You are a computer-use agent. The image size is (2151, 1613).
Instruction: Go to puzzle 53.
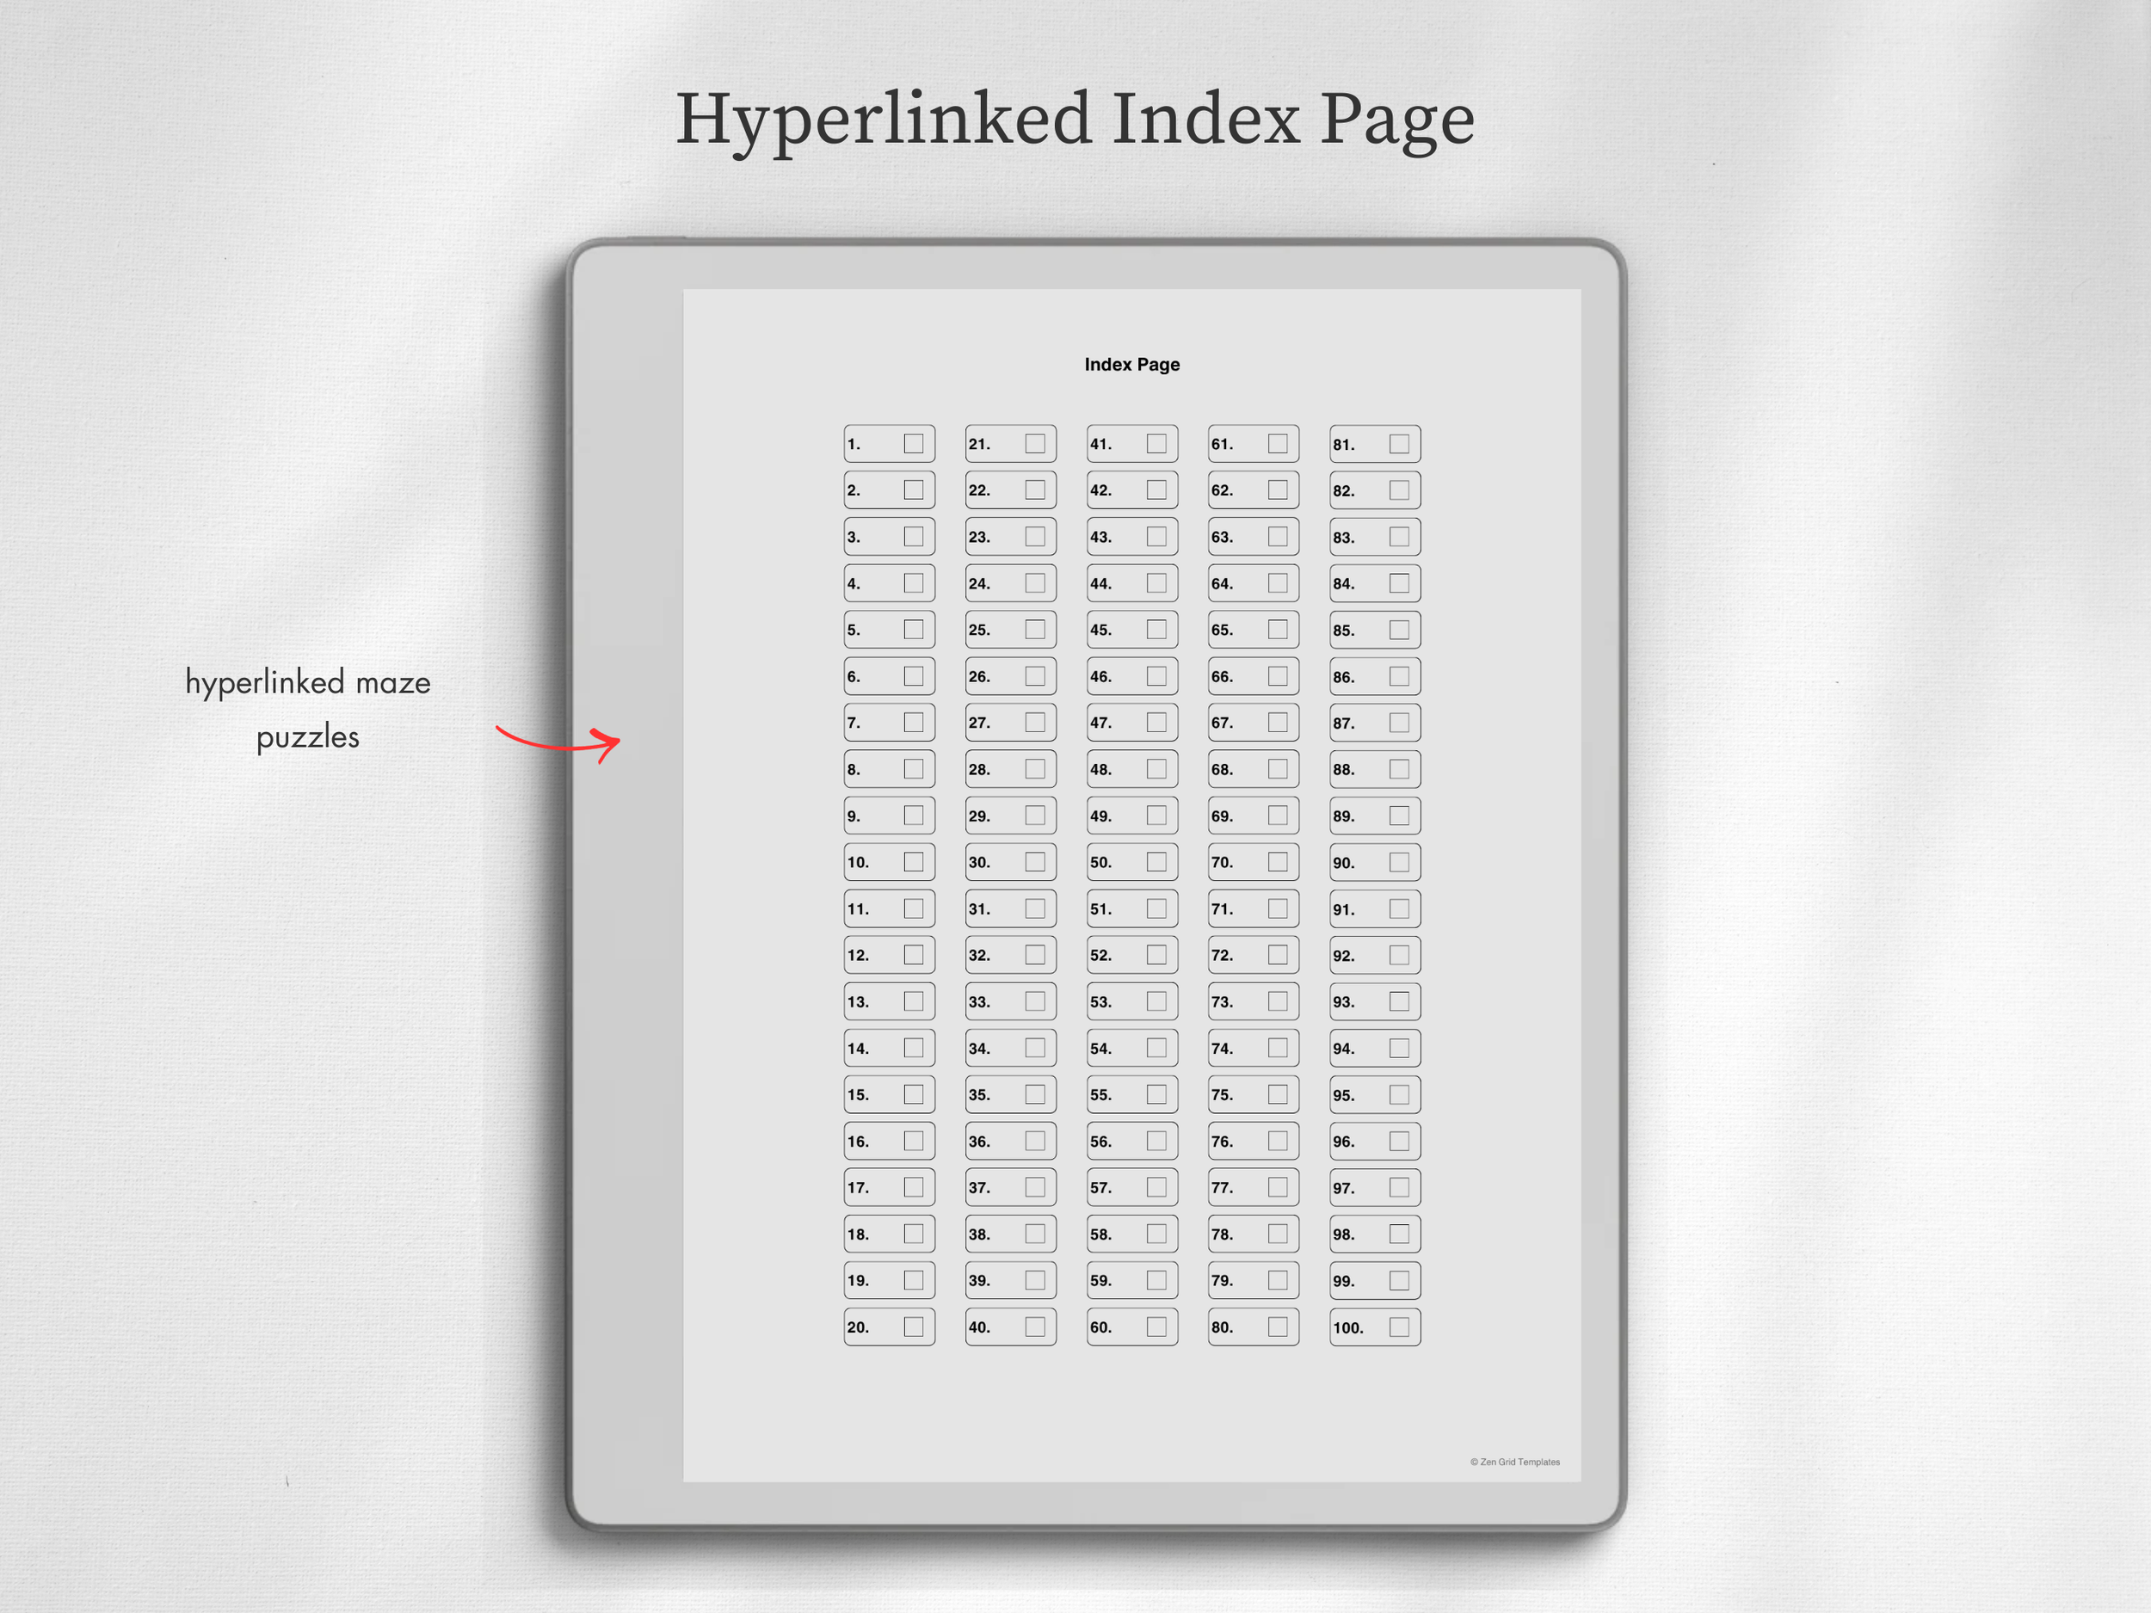tap(1132, 1001)
